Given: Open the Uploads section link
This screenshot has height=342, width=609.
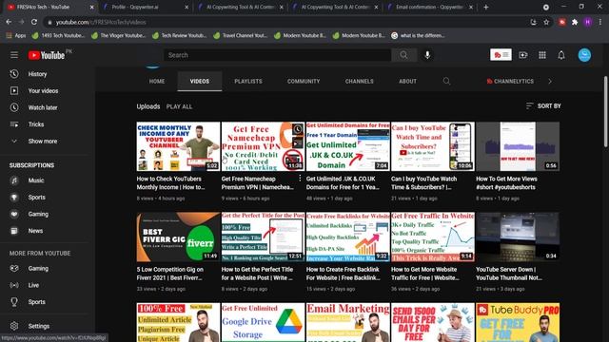Looking at the screenshot, I should click(x=148, y=106).
